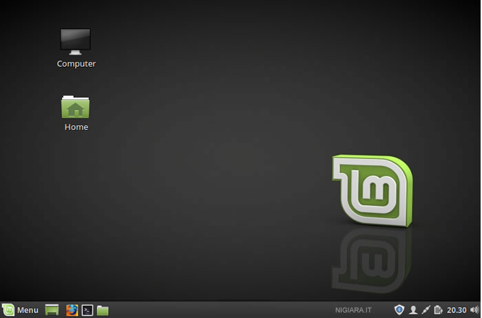Open the Files manager from the panel
This screenshot has height=318, width=482.
(103, 310)
